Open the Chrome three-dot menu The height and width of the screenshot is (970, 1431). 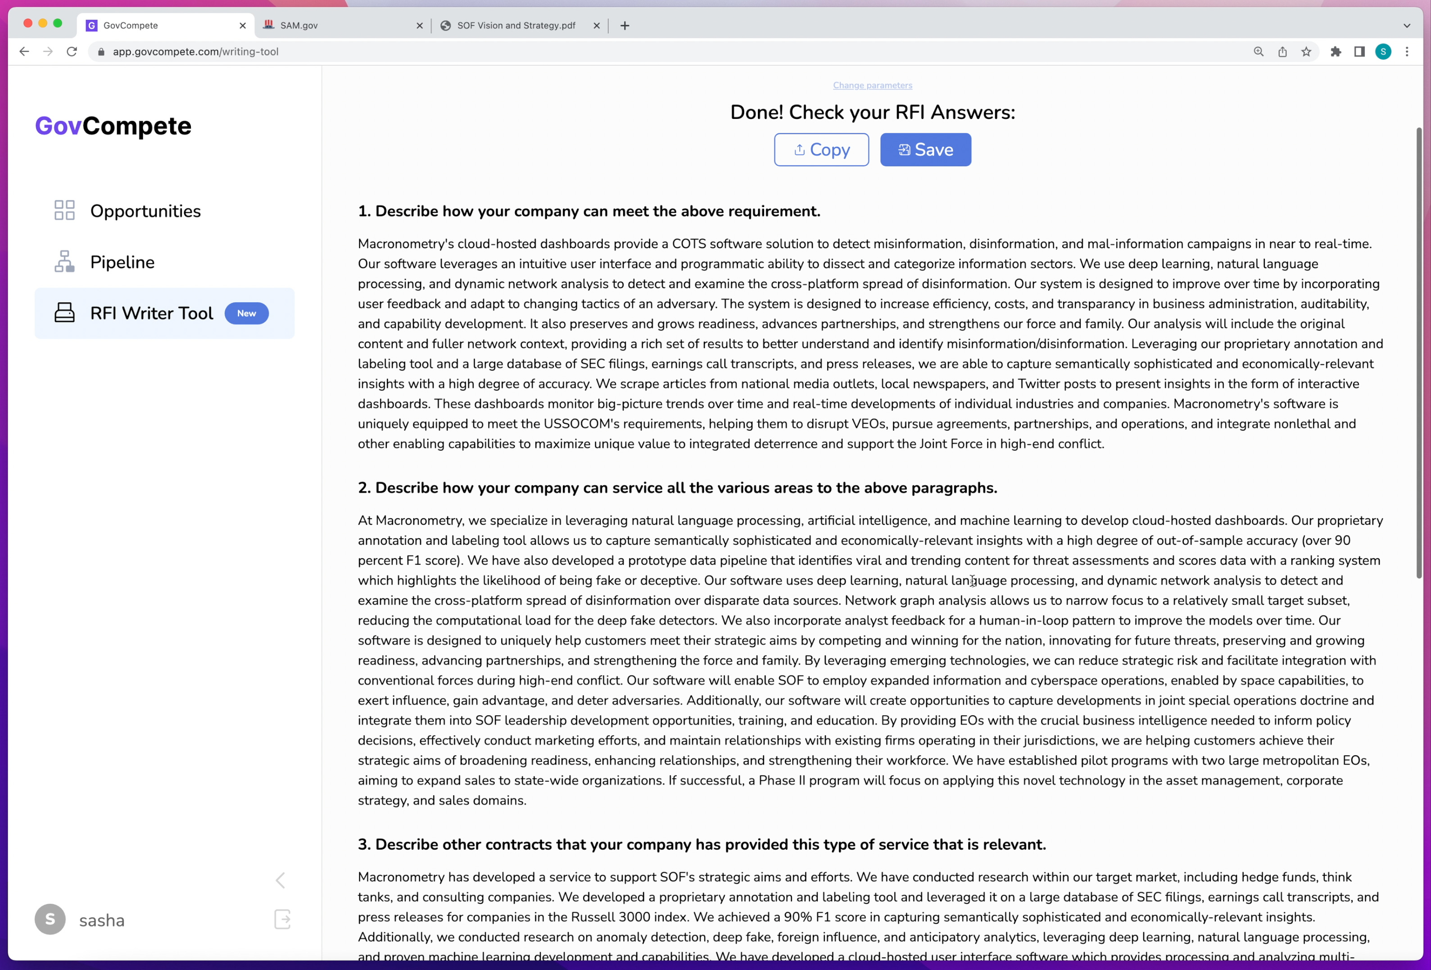click(1407, 52)
